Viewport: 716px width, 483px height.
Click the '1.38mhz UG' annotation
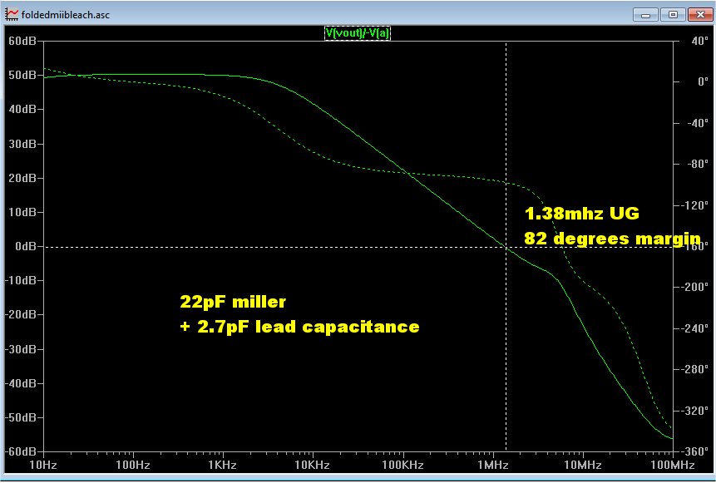coord(582,213)
